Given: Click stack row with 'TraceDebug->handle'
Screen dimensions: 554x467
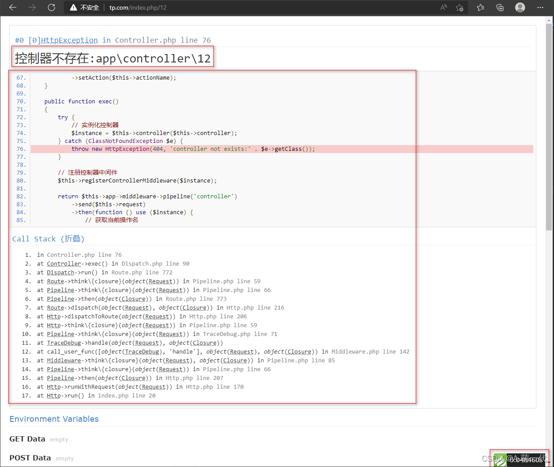Looking at the screenshot, I should (x=130, y=343).
